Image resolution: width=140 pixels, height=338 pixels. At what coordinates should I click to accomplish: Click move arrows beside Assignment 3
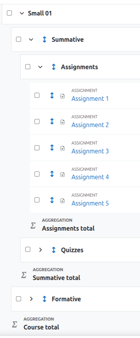tap(52, 148)
